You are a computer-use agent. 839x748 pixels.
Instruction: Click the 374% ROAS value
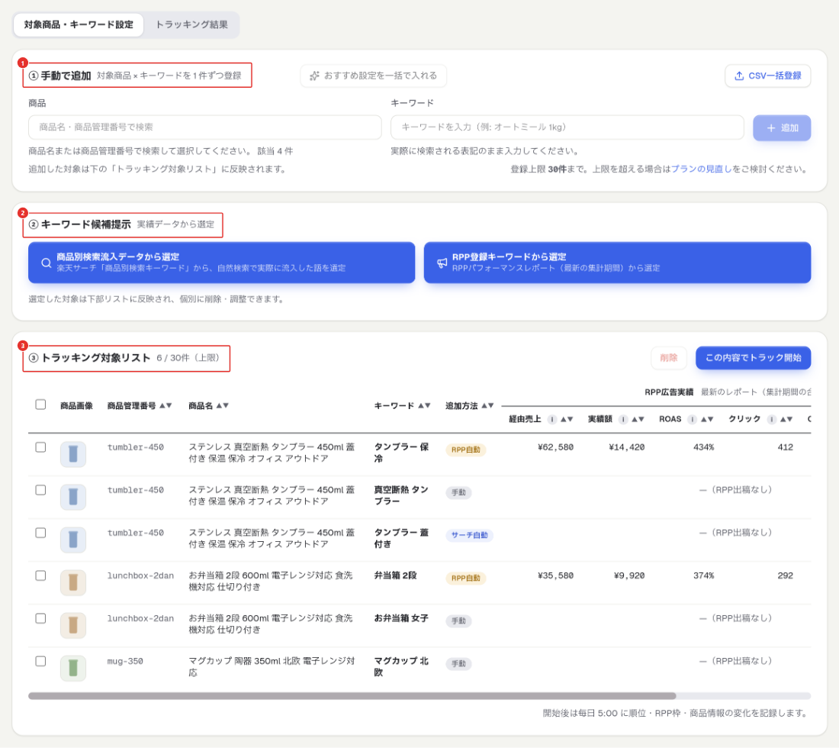704,576
